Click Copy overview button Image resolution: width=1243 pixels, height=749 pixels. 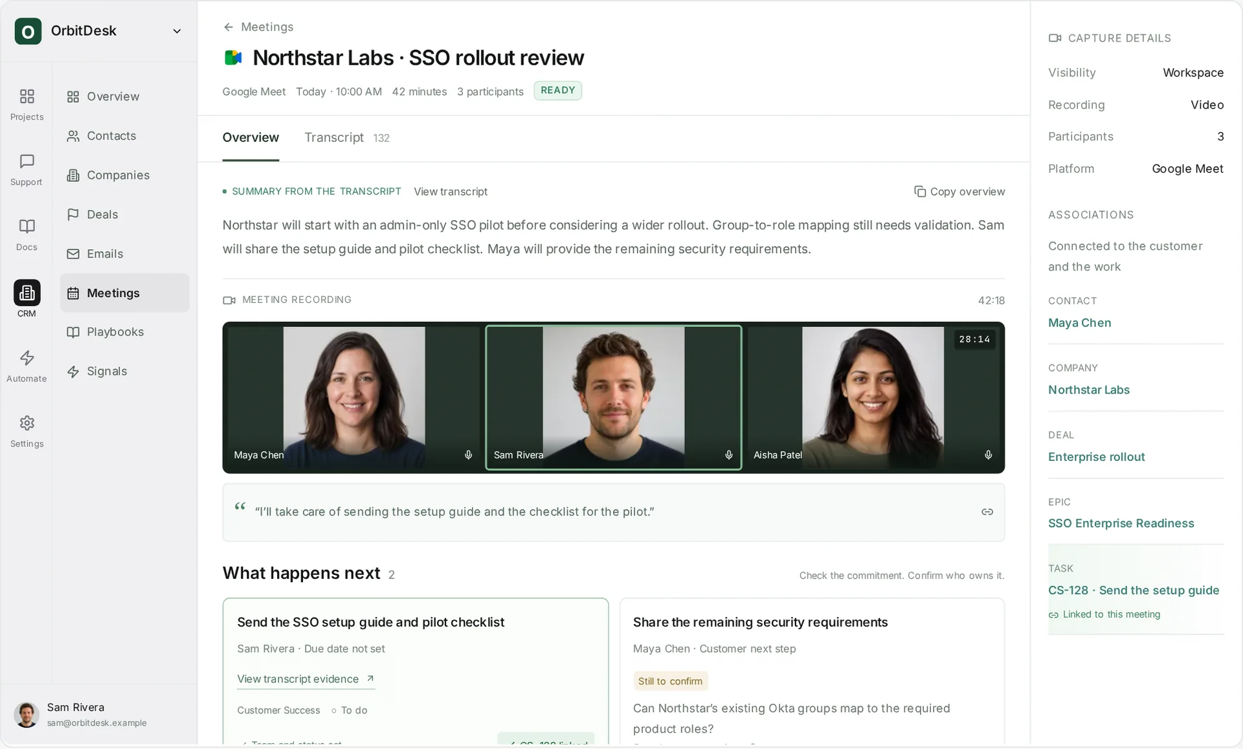[x=959, y=192]
